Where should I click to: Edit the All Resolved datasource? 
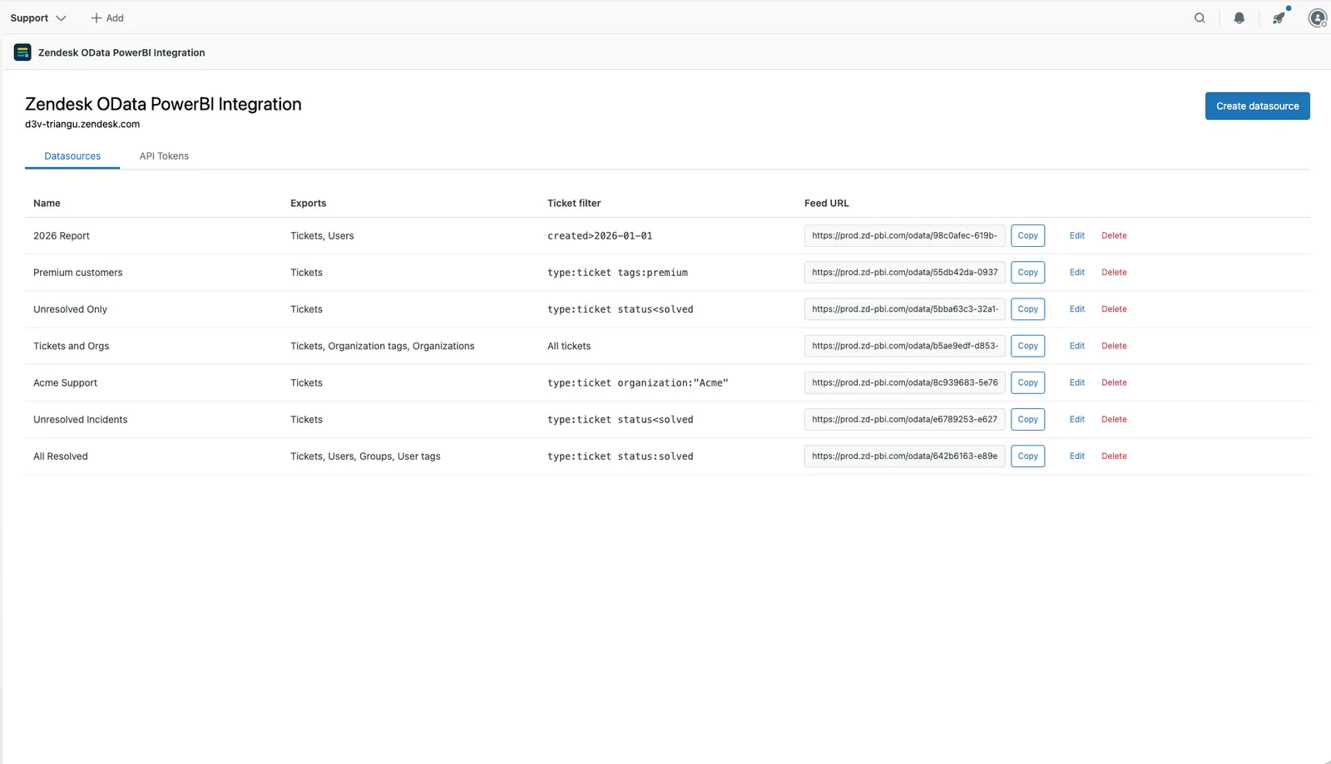(1077, 456)
